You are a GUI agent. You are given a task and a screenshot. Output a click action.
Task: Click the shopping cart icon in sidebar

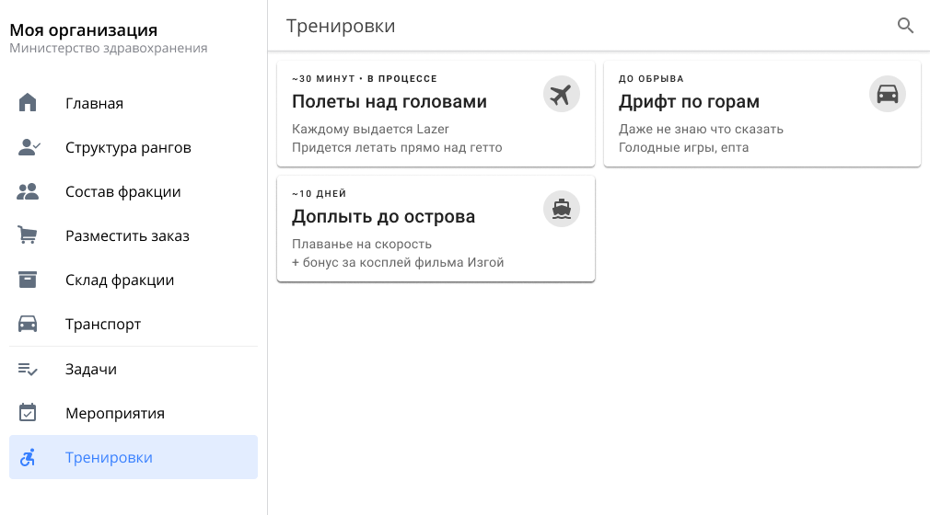(29, 235)
